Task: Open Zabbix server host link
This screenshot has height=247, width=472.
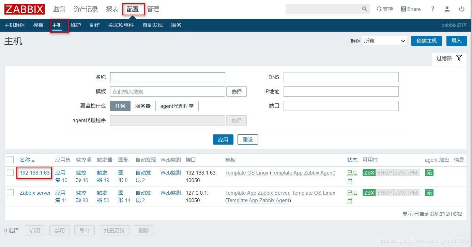Action: 35,193
